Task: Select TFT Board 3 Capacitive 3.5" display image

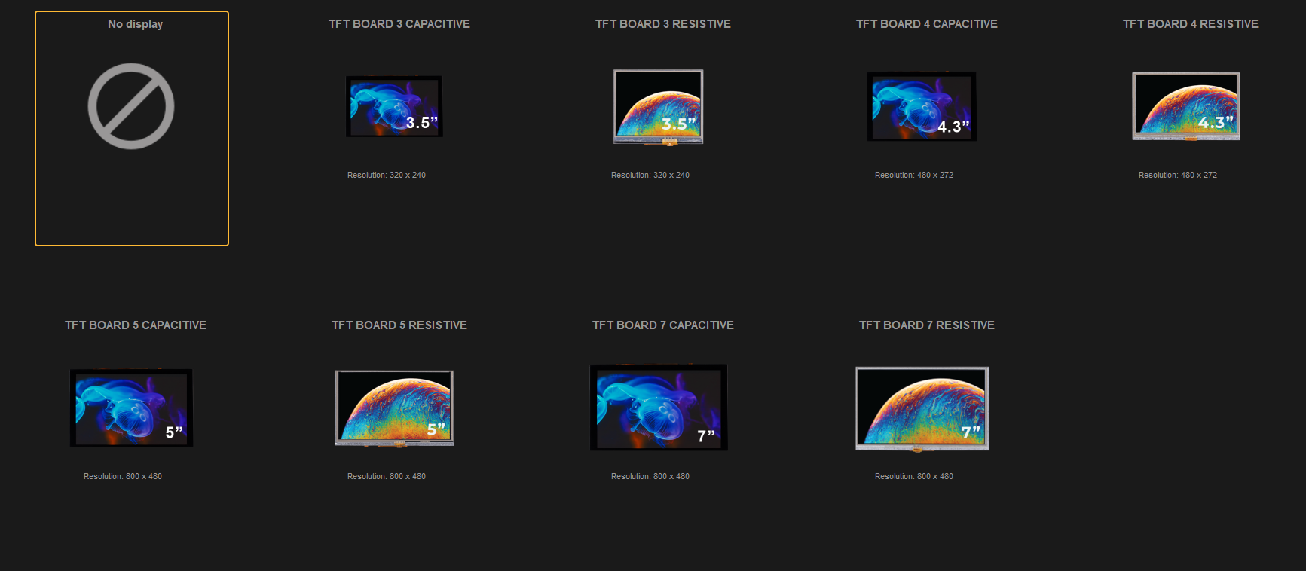Action: tap(394, 106)
